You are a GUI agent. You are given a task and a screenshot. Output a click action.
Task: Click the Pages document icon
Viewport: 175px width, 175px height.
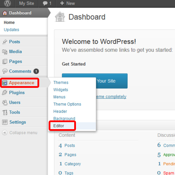point(5,62)
